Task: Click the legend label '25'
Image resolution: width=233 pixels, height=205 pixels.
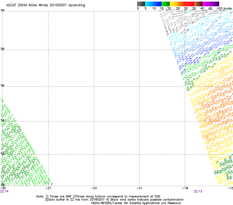Action: pyautogui.click(x=178, y=9)
